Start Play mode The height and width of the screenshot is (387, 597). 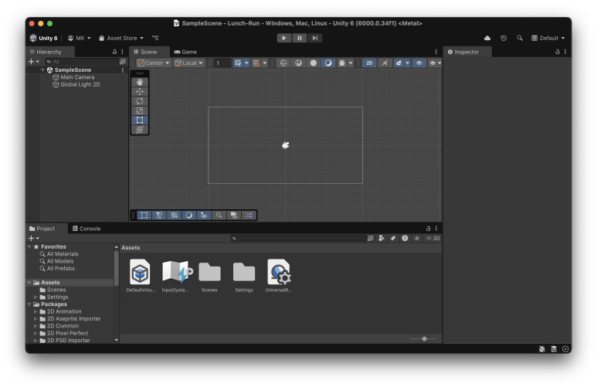pyautogui.click(x=283, y=38)
